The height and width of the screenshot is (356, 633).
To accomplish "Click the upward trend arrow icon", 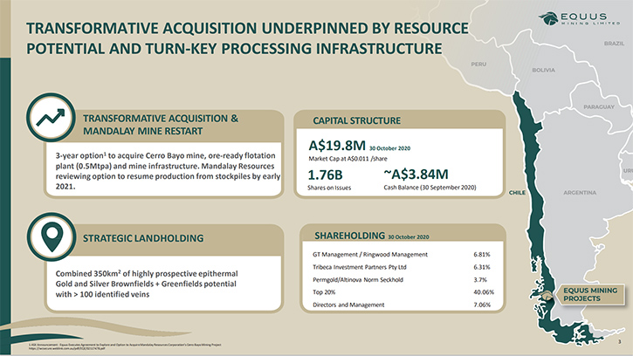I will (51, 118).
